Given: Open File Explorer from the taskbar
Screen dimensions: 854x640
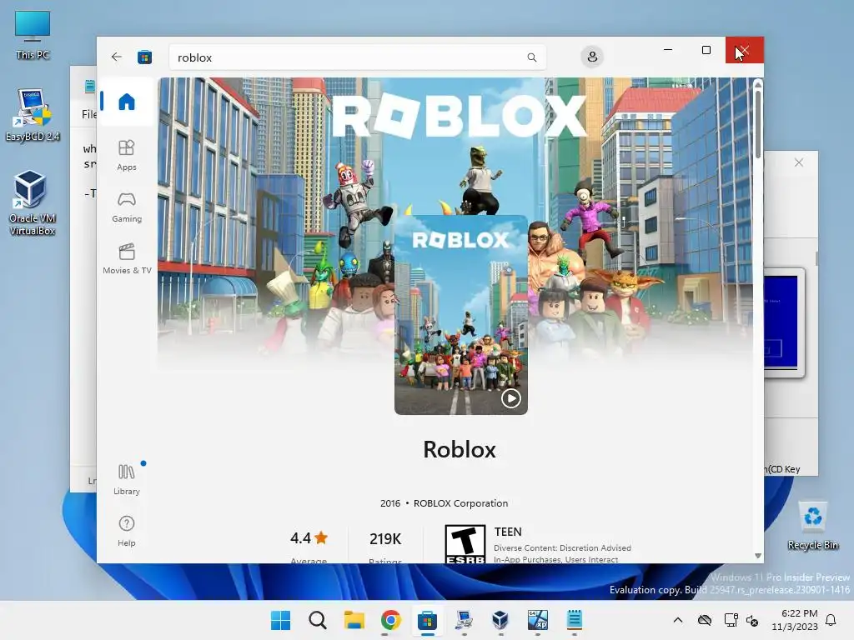Looking at the screenshot, I should point(354,620).
